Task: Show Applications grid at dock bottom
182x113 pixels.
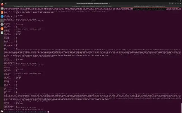Action: (2, 111)
